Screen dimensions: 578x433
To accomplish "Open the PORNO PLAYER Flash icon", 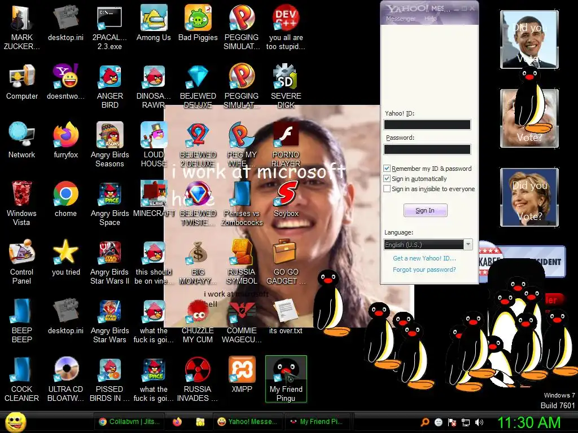I will click(286, 135).
